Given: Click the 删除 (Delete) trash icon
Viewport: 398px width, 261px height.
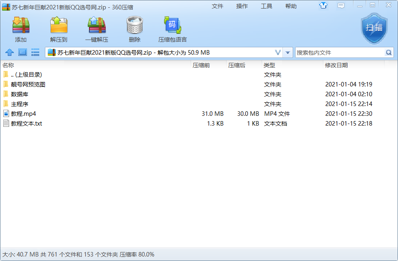Looking at the screenshot, I should click(x=134, y=25).
